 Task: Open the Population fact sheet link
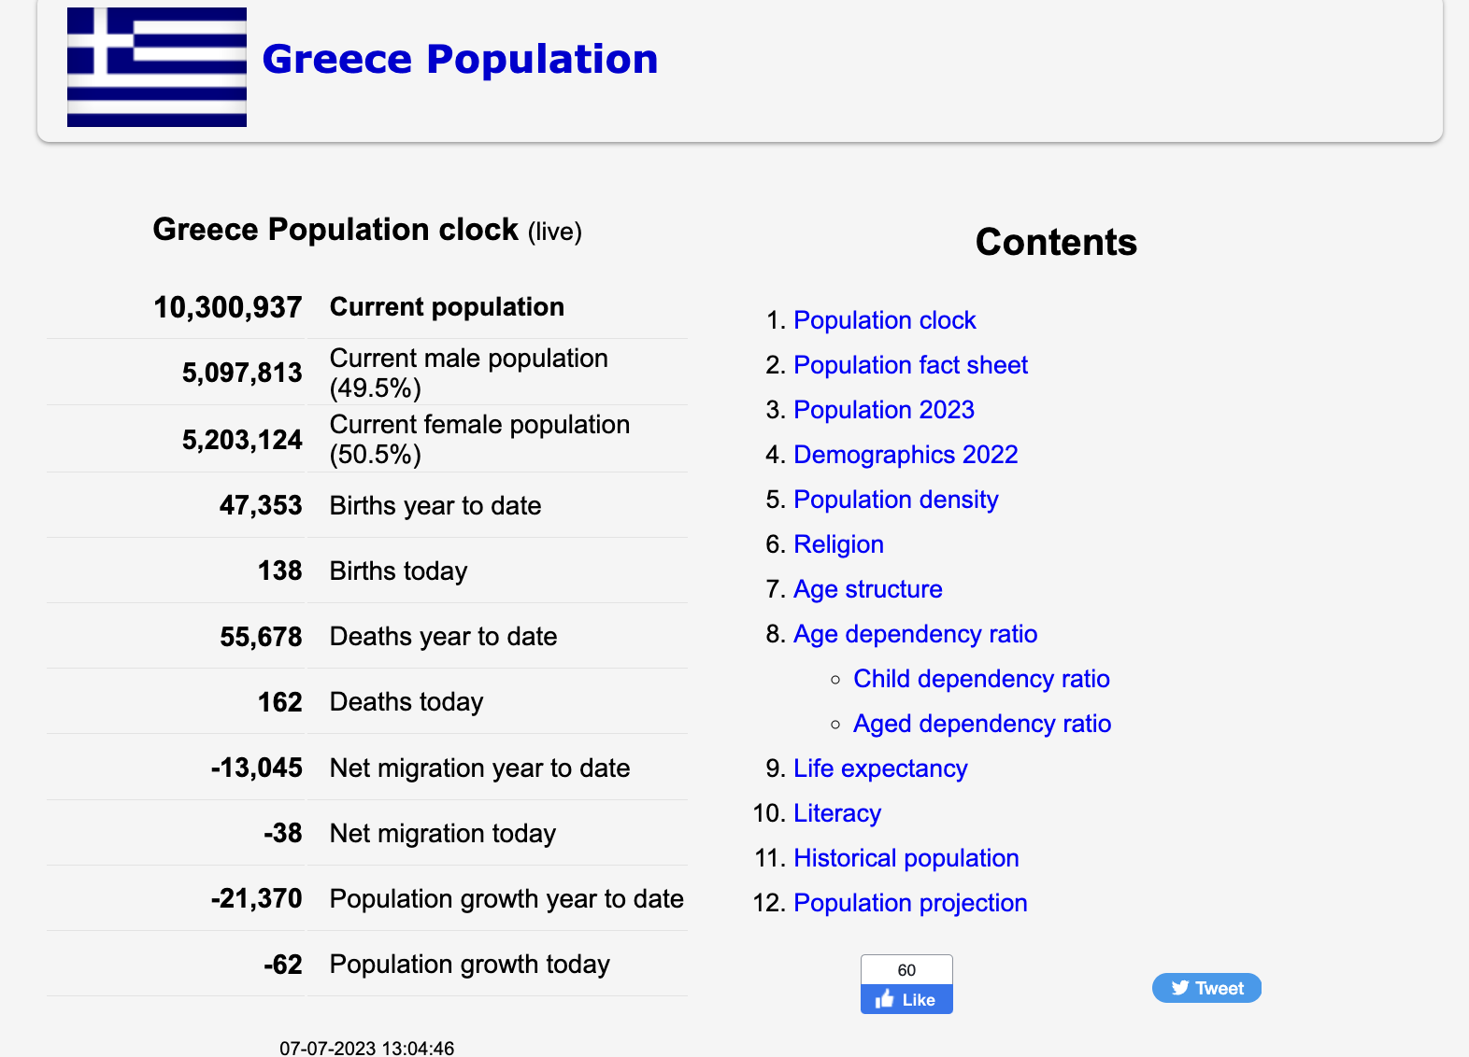910,365
